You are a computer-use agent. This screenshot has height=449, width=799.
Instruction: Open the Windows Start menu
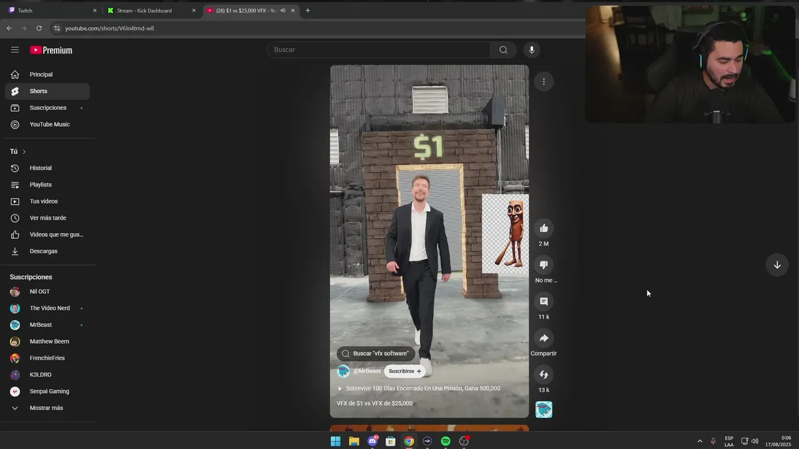pyautogui.click(x=335, y=441)
